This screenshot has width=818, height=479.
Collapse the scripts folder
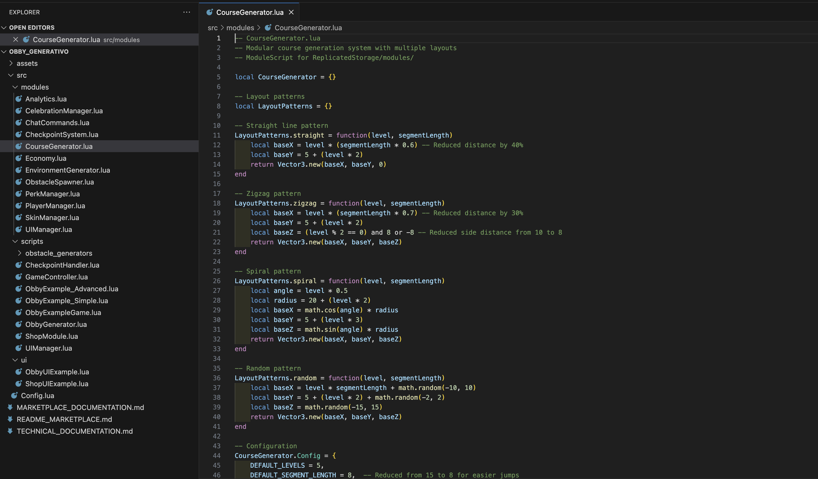pyautogui.click(x=15, y=241)
